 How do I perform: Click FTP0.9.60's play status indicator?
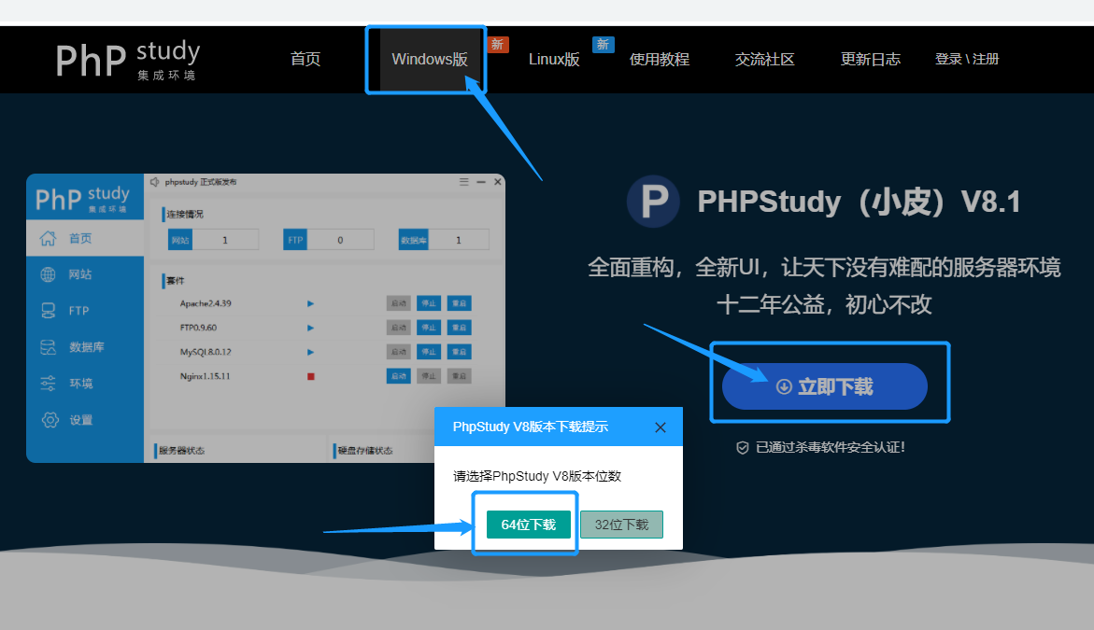[x=309, y=327]
